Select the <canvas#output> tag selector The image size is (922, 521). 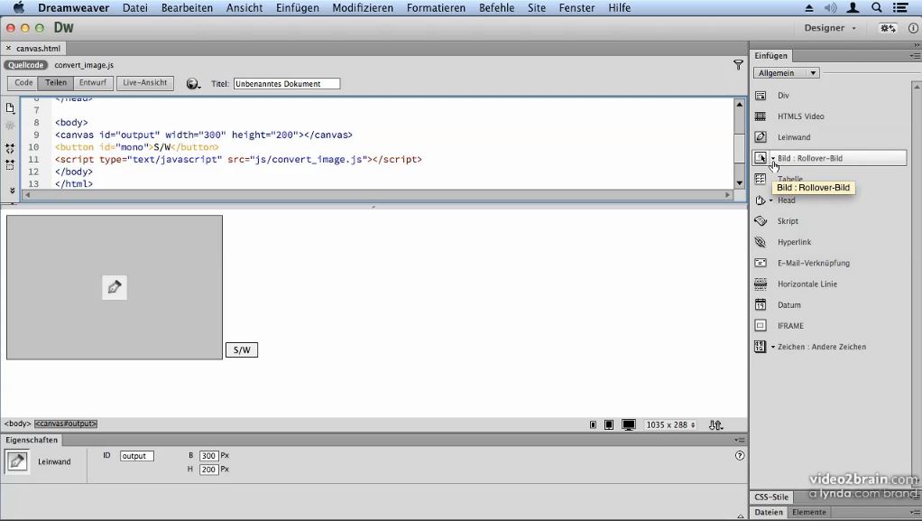66,423
